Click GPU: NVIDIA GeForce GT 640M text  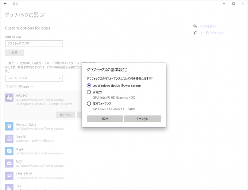[114, 109]
